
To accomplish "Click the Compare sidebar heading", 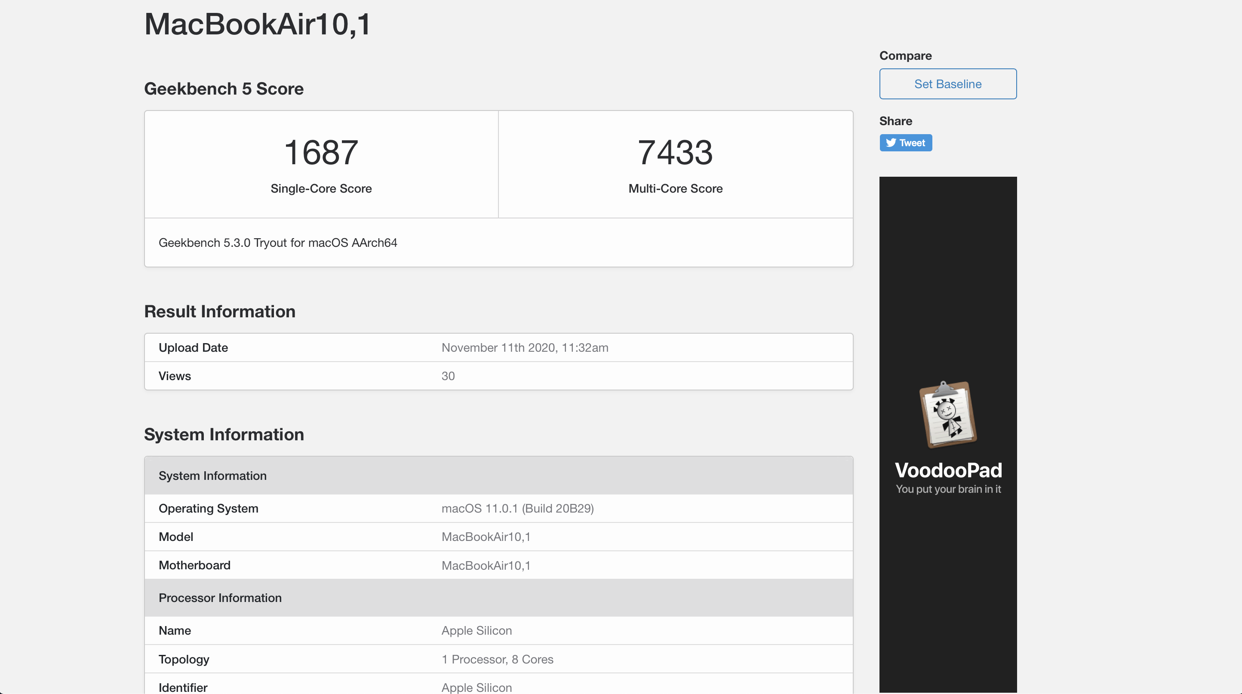I will 905,55.
